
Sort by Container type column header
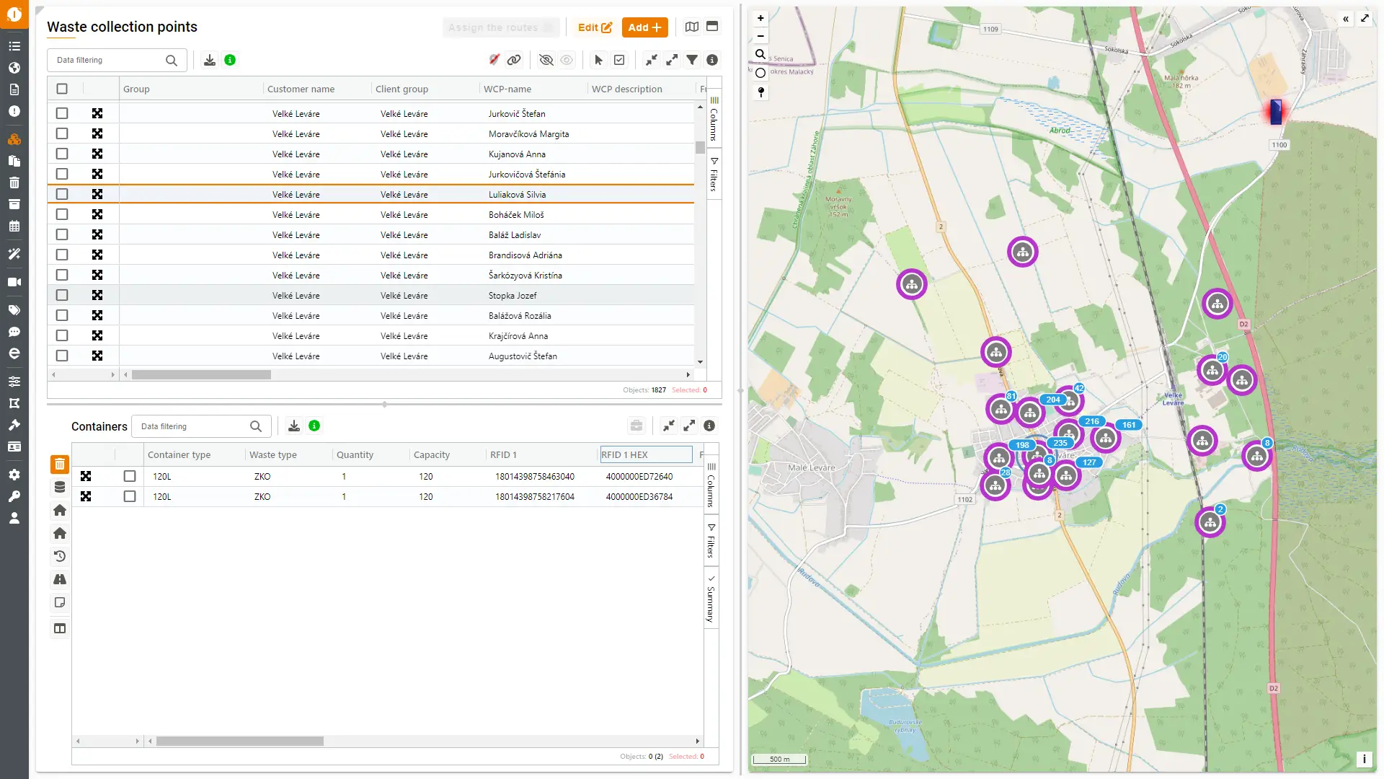pos(179,454)
